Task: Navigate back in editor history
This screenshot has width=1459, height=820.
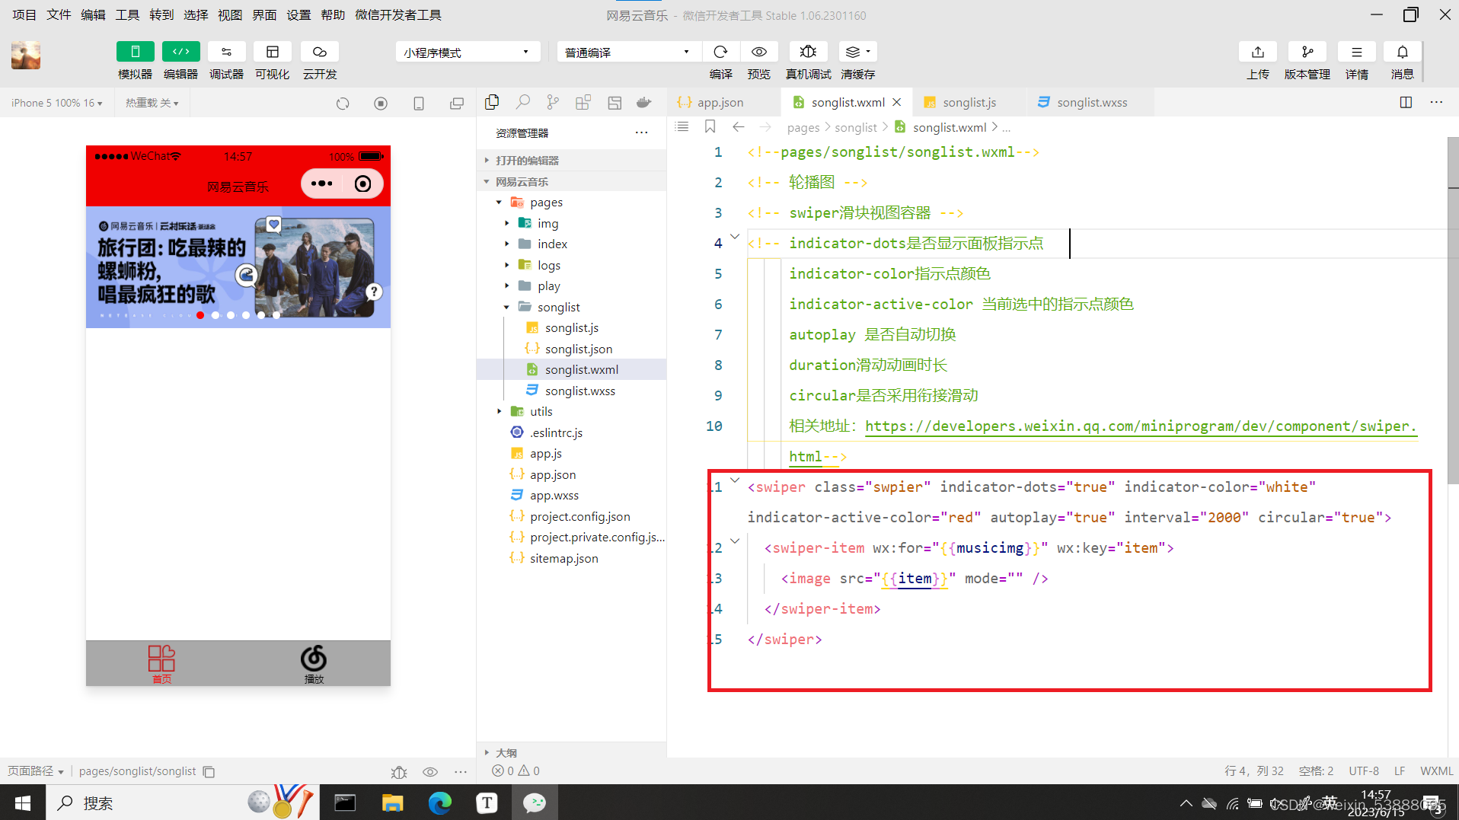Action: [738, 126]
